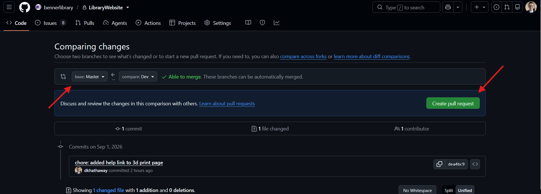Expand the Copilot dropdown arrow
Screen dimensions: 541x194
[x=458, y=7]
